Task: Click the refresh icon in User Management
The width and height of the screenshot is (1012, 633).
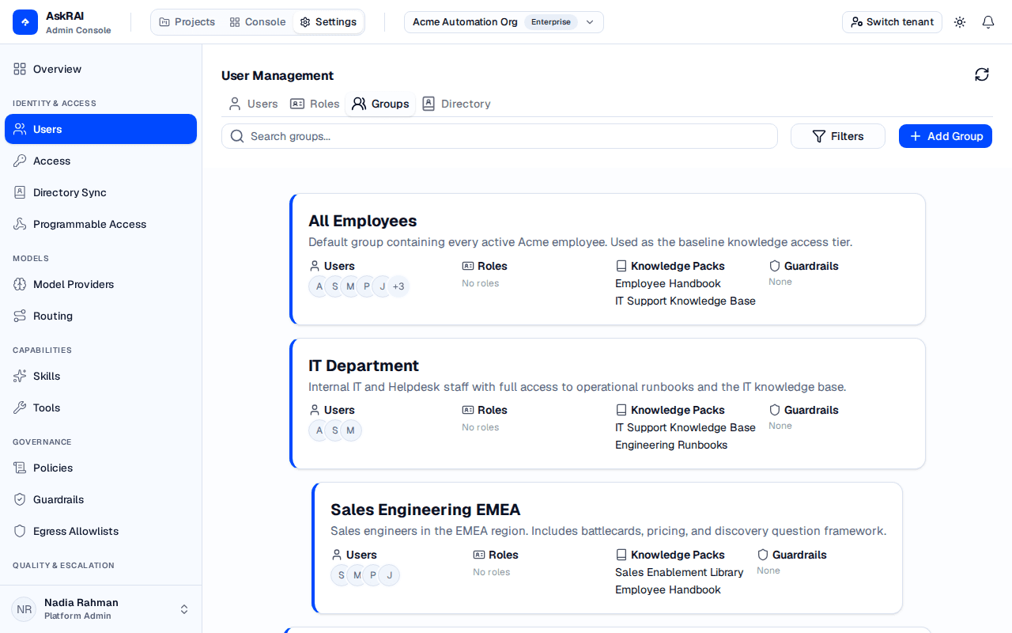Action: (982, 74)
